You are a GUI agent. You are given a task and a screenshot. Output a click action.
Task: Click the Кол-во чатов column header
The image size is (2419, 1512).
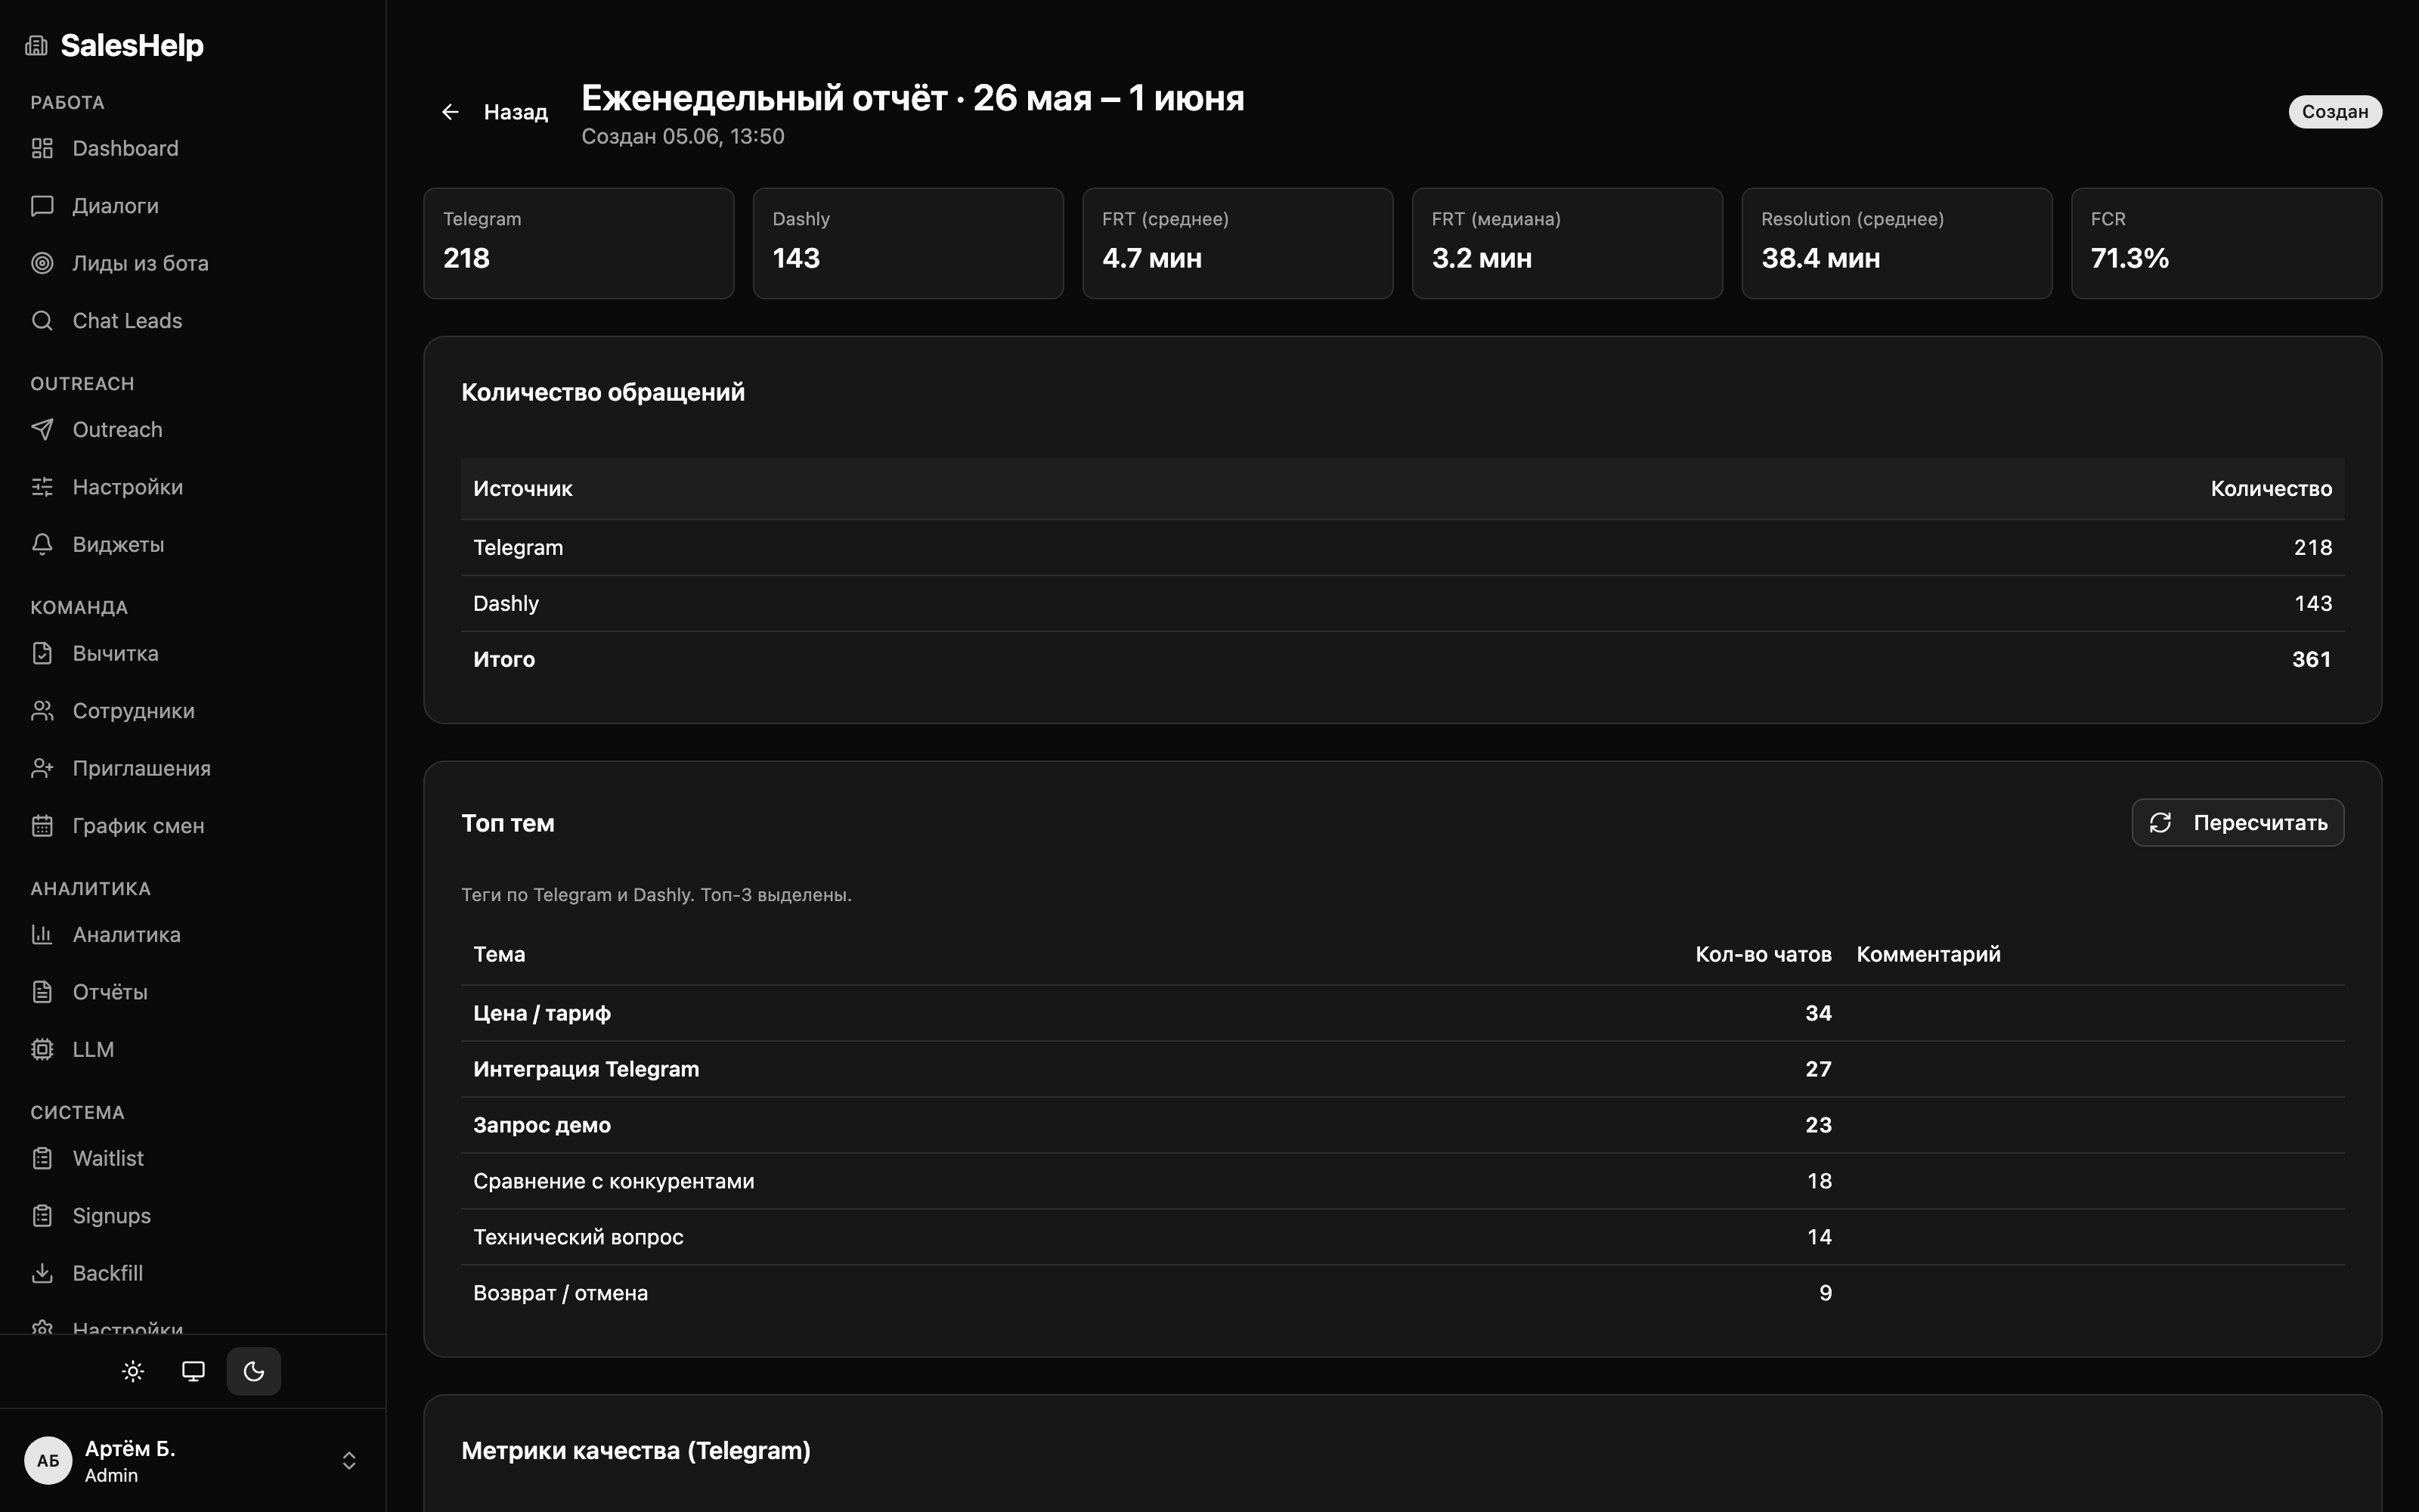[1764, 955]
